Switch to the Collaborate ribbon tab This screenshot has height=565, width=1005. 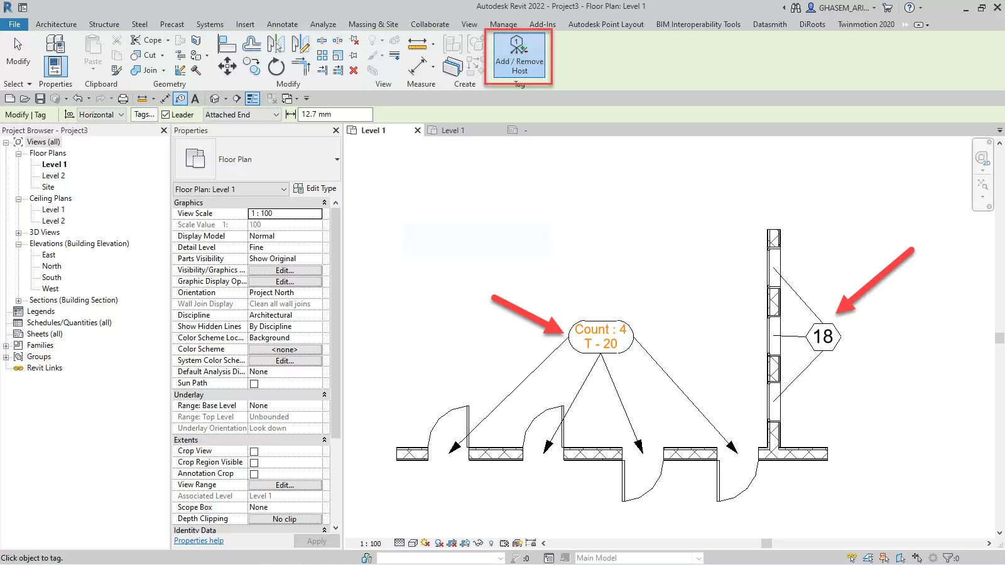click(x=430, y=24)
